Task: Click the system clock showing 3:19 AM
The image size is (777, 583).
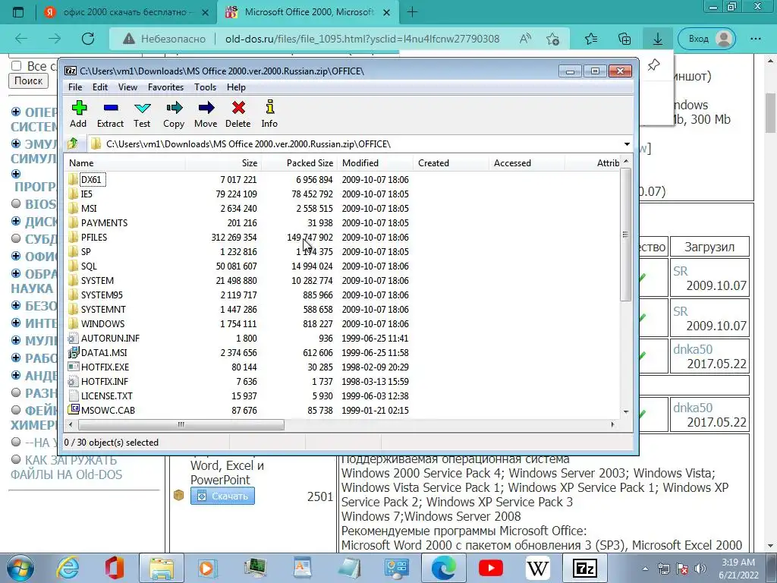Action: 738,563
